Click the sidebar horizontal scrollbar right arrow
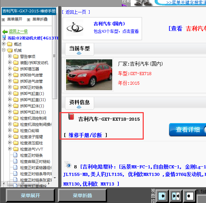This screenshot has width=206, height=203. click(49, 183)
